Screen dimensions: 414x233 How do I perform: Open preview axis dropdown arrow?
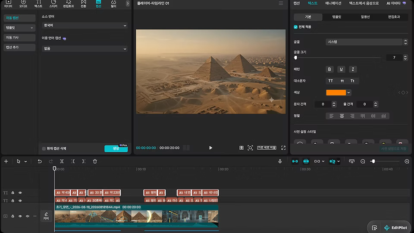[339, 161]
